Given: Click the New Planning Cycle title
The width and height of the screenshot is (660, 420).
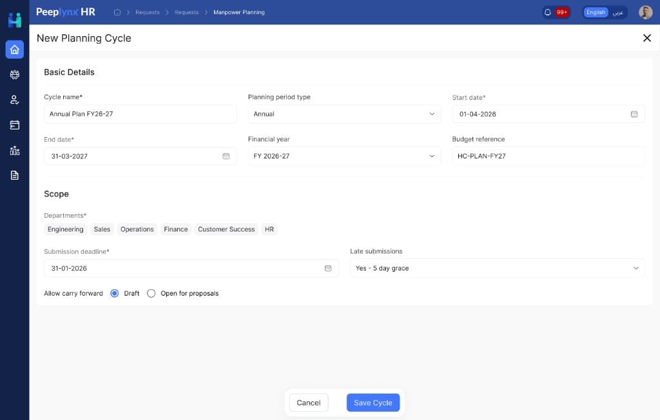Looking at the screenshot, I should pyautogui.click(x=84, y=38).
